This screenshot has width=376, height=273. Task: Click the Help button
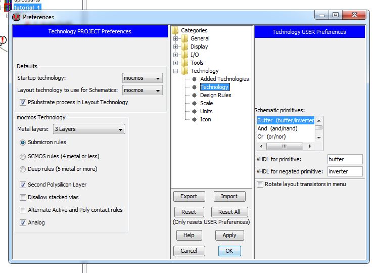[189, 236]
